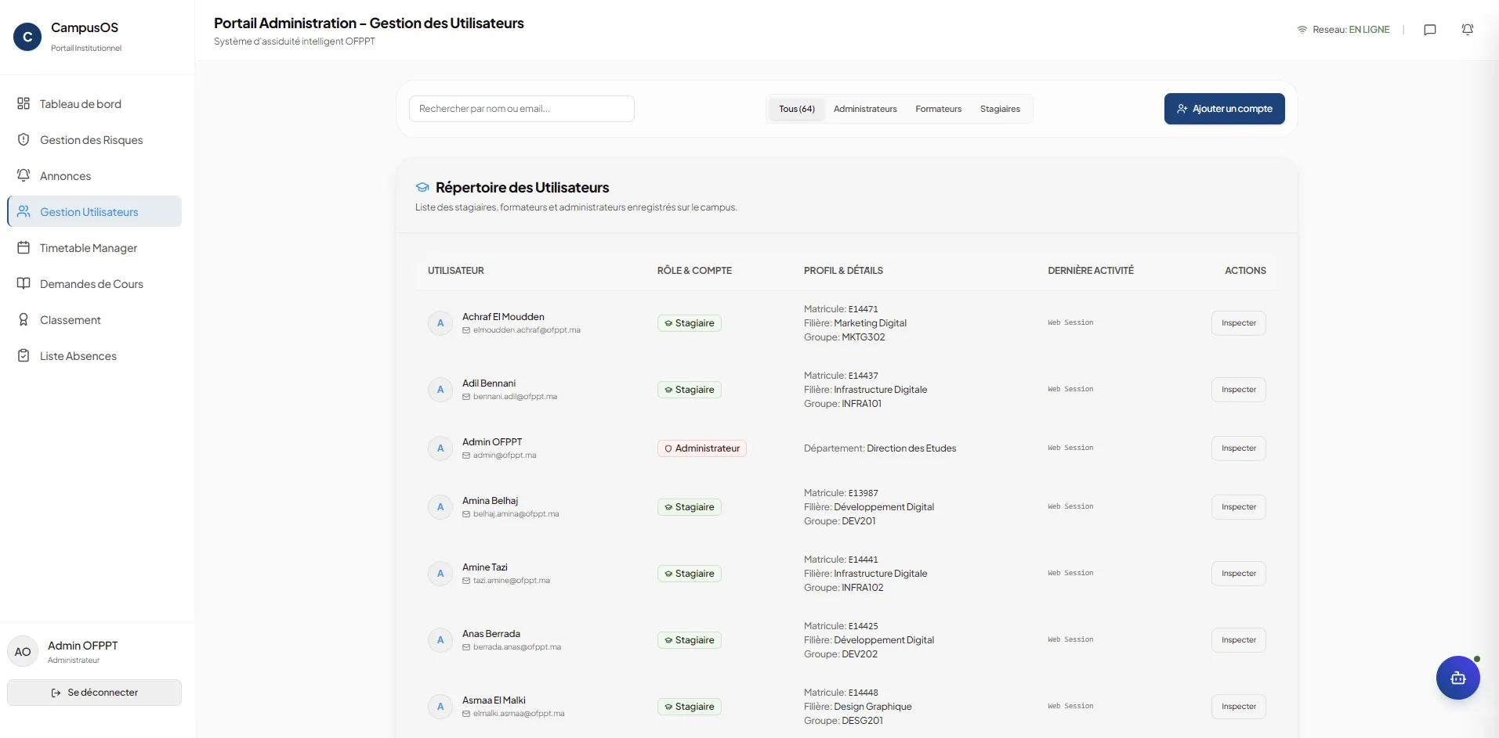The height and width of the screenshot is (738, 1499).
Task: Click the book icon beside Demandes de Cours
Action: (x=24, y=283)
